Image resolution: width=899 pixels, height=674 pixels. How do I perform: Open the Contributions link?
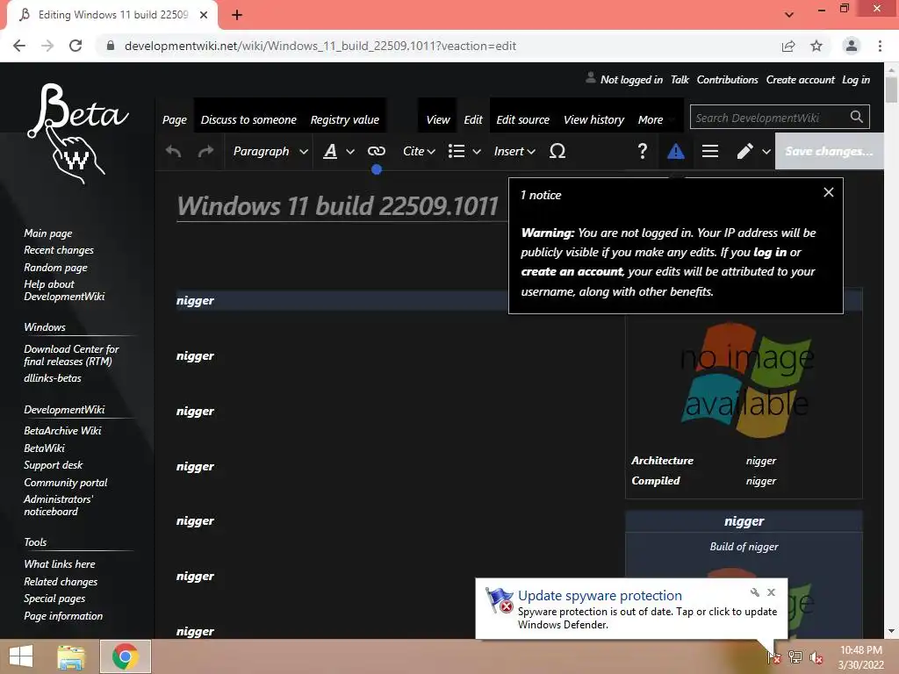727,80
